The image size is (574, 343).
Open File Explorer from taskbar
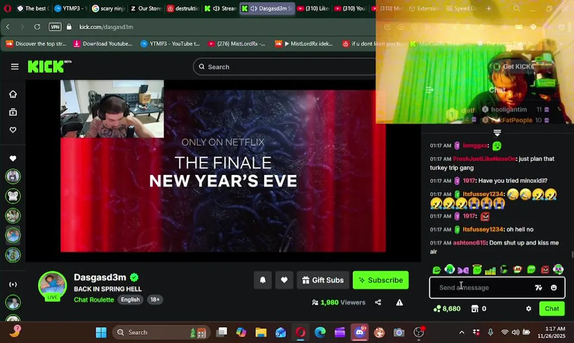click(261, 333)
